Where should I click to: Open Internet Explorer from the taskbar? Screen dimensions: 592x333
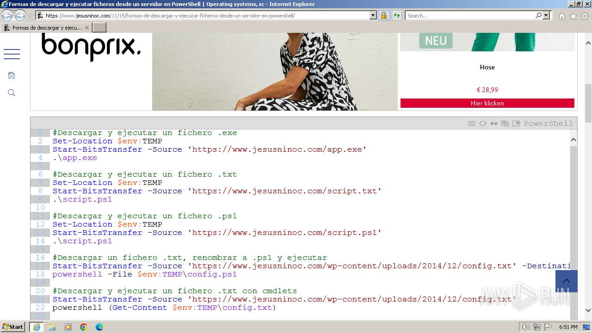pyautogui.click(x=37, y=327)
